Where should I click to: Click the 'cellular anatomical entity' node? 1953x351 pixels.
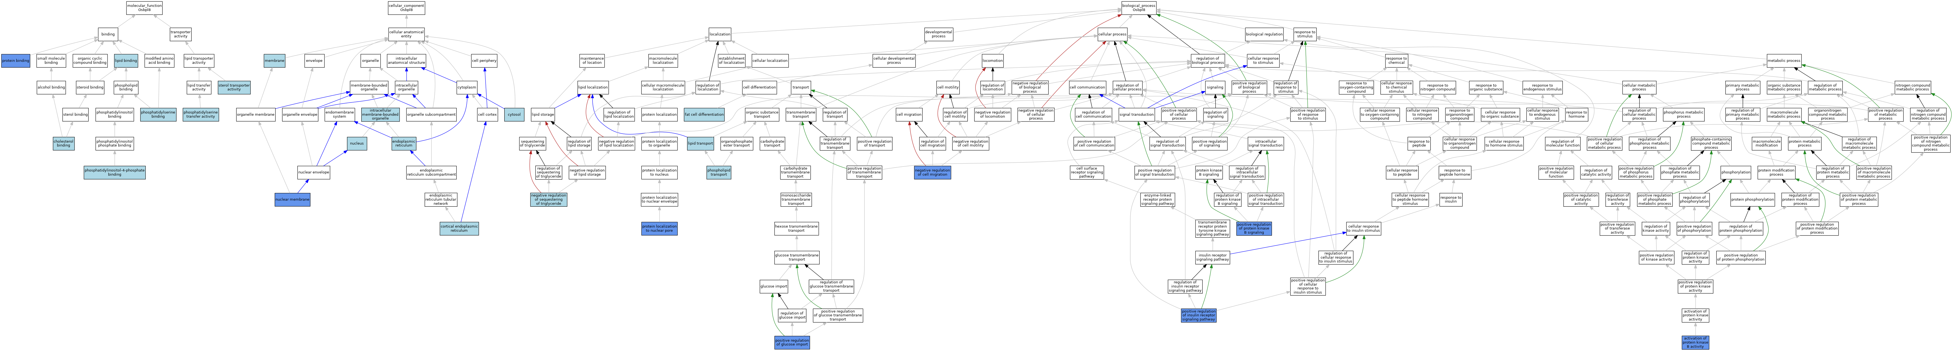(x=406, y=34)
